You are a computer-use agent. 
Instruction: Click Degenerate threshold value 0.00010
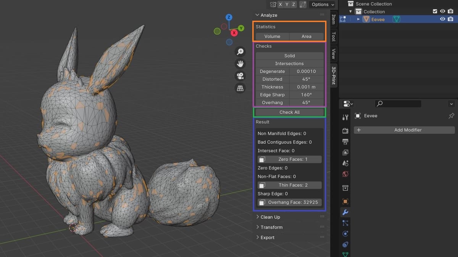(306, 71)
